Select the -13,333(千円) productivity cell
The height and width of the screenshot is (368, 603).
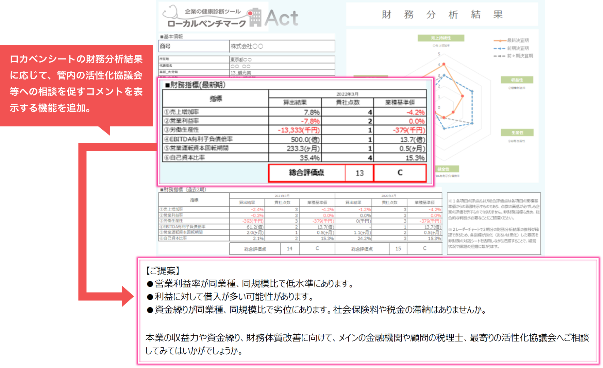[x=295, y=130]
